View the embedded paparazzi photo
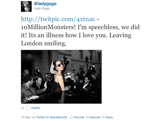 [x=61, y=77]
